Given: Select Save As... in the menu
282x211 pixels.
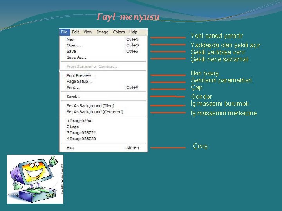Looking at the screenshot, I should [x=103, y=57].
